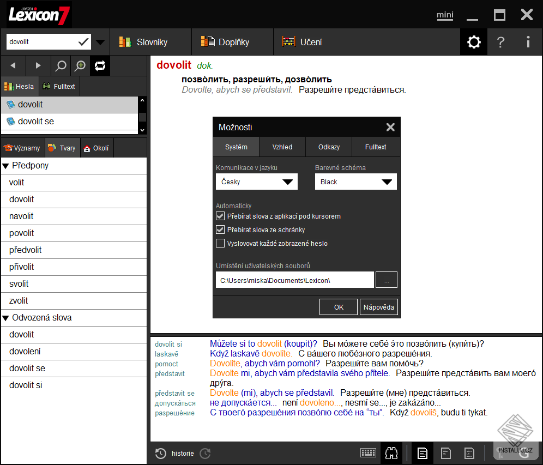
Task: Select Systém tab in Možnosti dialog
Action: (x=236, y=147)
